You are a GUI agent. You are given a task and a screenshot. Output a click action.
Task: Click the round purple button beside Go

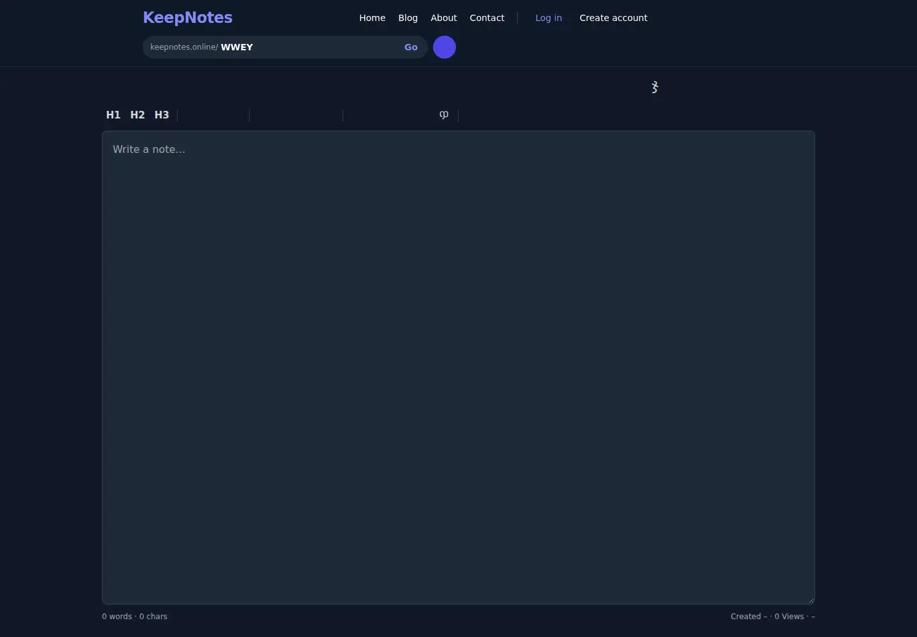click(x=444, y=47)
